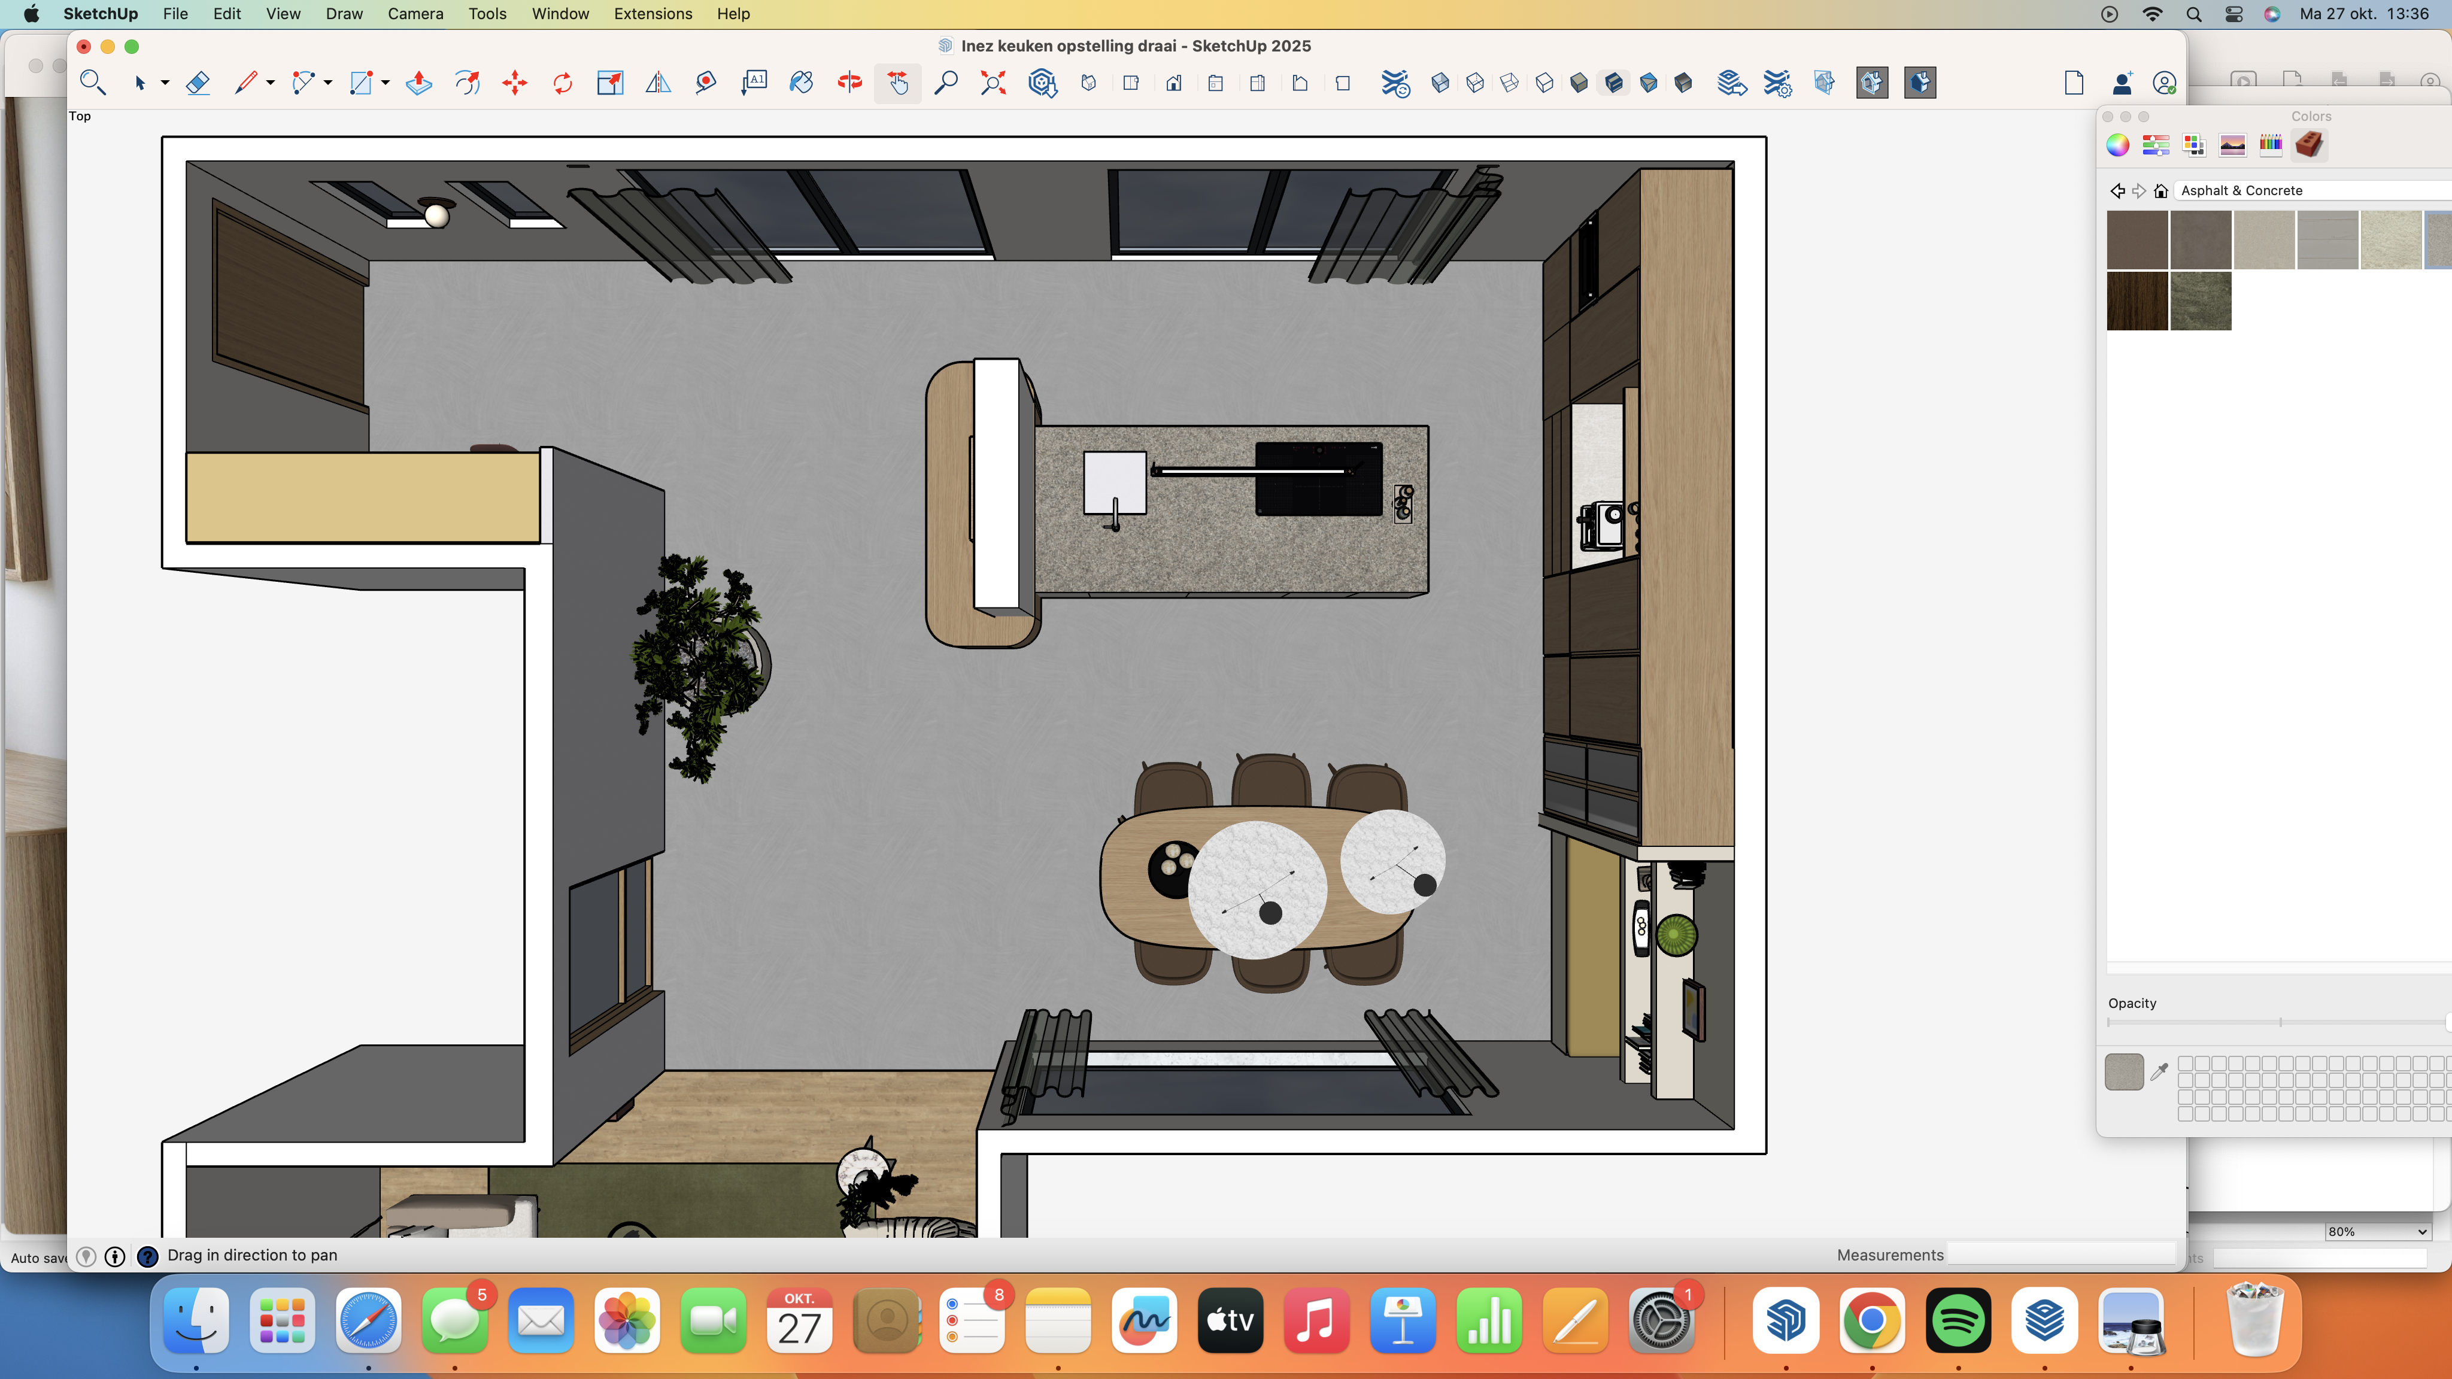Click the materials home button
Screen dimensions: 2452x1379
click(2160, 190)
